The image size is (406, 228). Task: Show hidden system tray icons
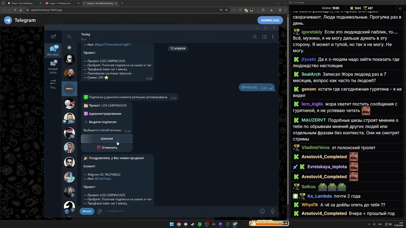click(369, 224)
